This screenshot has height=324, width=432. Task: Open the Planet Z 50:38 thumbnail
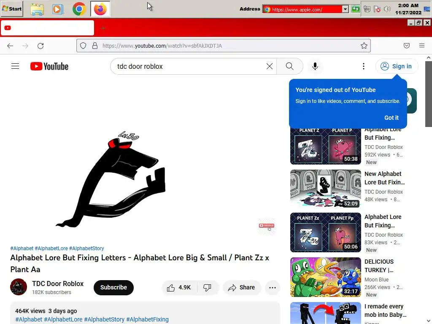(x=325, y=146)
